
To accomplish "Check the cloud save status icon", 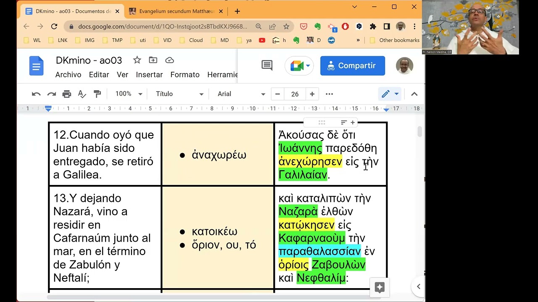I will [169, 60].
